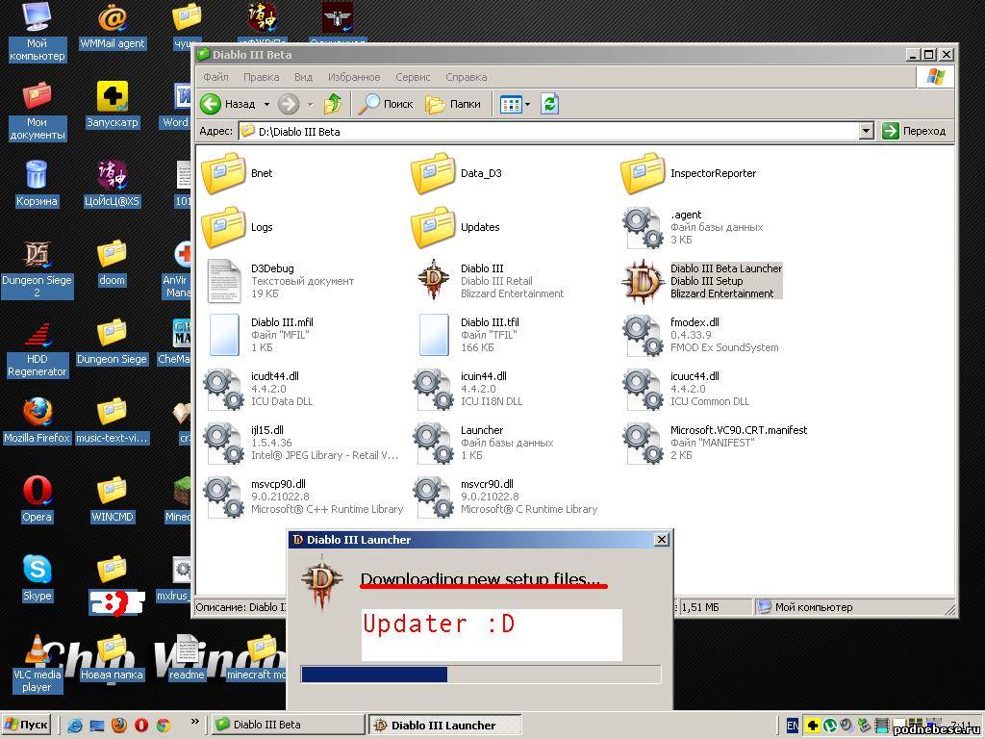Image resolution: width=985 pixels, height=739 pixels.
Task: Open the Правка menu
Action: click(x=261, y=77)
